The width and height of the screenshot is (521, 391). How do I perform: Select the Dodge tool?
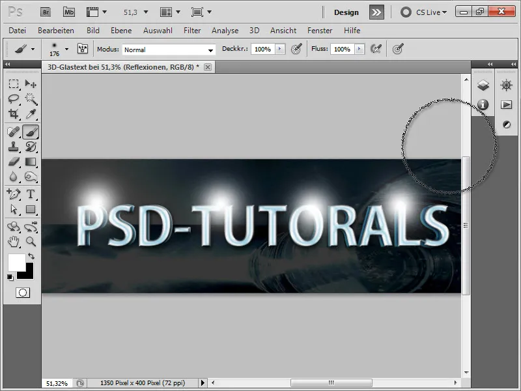click(x=31, y=177)
